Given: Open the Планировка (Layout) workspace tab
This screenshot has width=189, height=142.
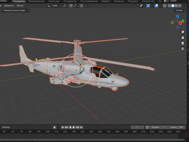Looking at the screenshot, I should 19,1.
